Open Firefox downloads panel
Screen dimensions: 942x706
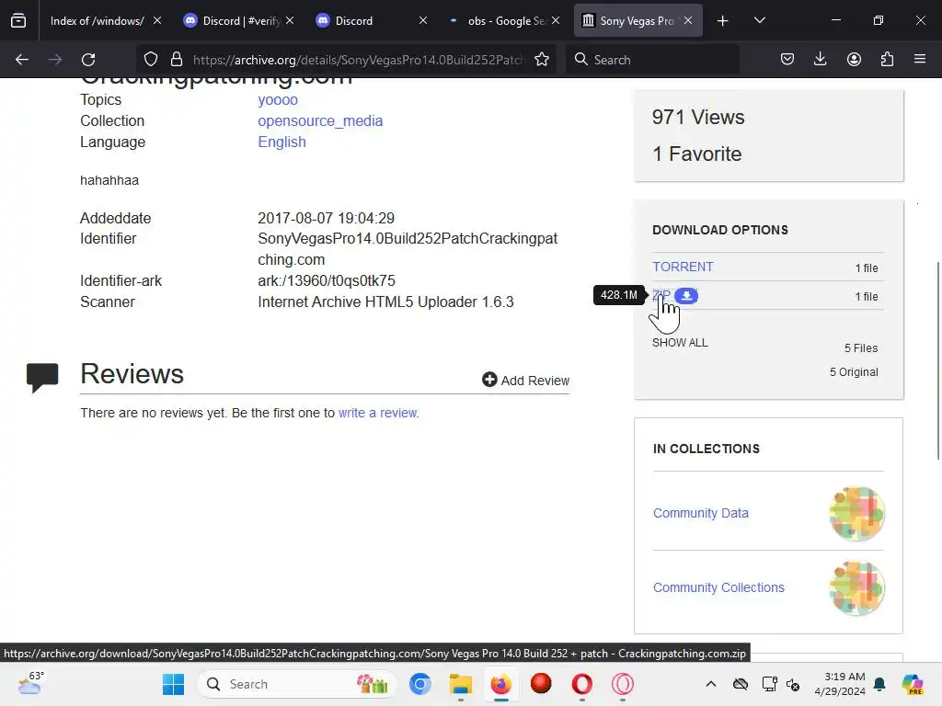tap(820, 60)
